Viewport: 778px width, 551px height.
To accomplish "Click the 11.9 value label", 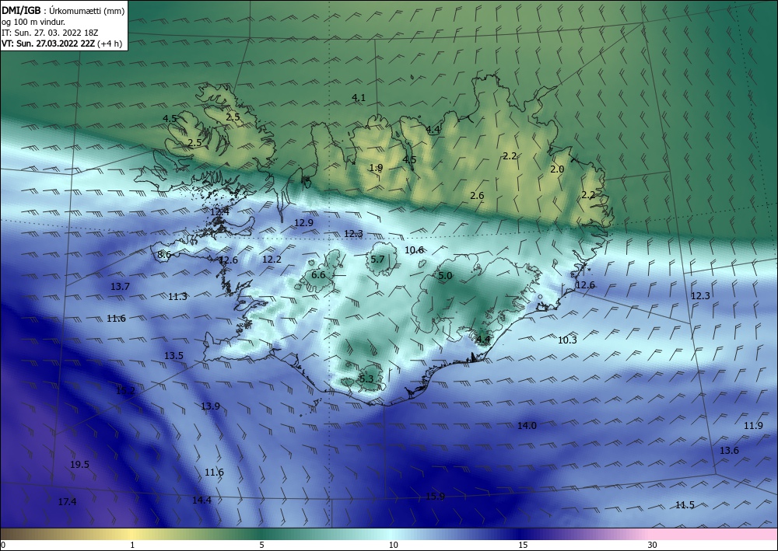I will click(x=753, y=425).
